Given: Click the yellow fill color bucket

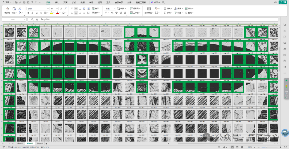Looking at the screenshot, I should point(51,13).
